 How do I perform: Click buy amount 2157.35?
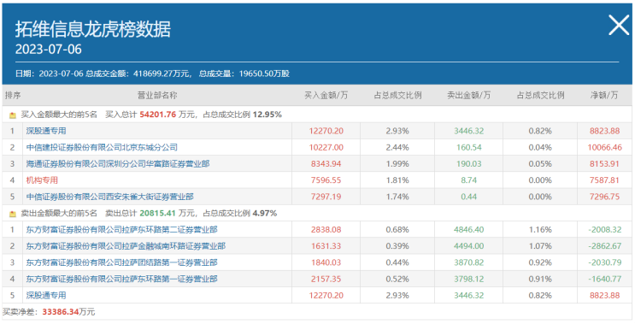(x=326, y=279)
